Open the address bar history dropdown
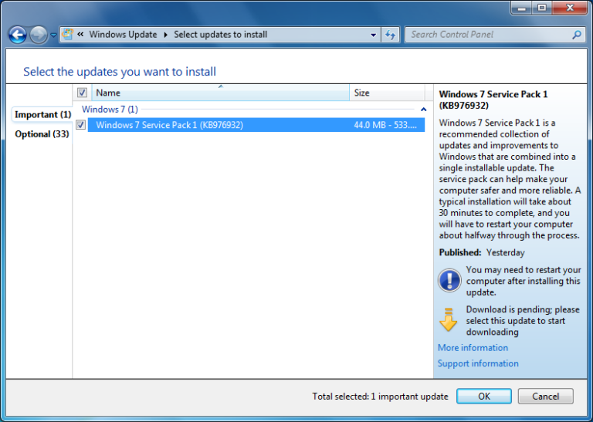 point(373,35)
